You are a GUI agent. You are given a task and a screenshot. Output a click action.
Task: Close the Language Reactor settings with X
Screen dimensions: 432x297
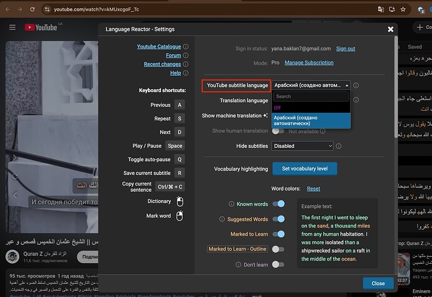click(391, 29)
